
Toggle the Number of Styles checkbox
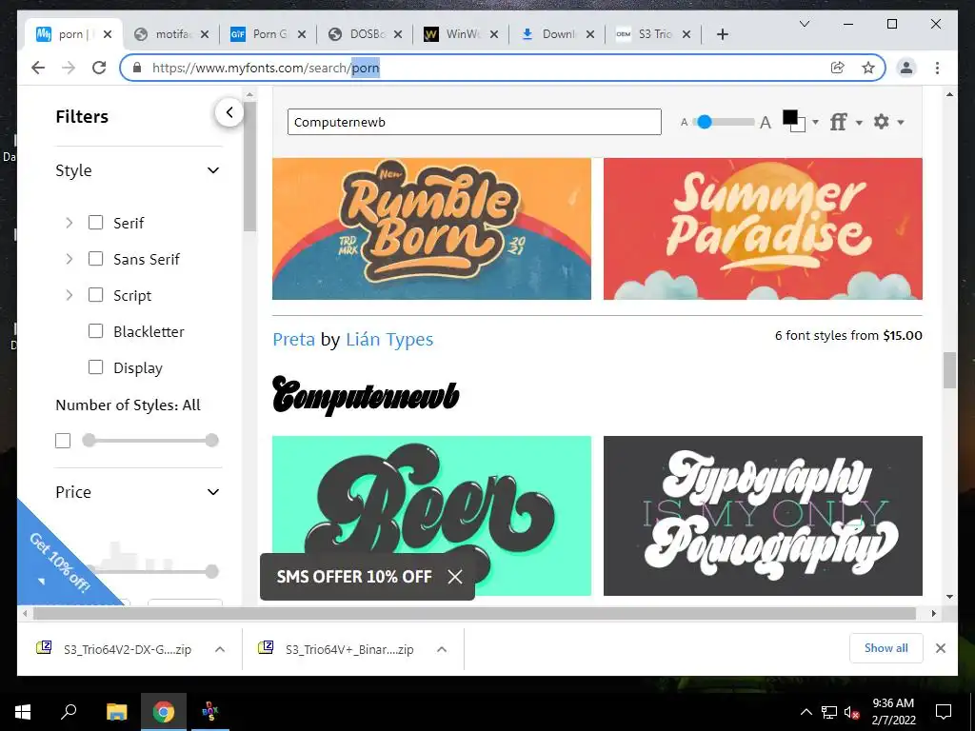pos(63,441)
